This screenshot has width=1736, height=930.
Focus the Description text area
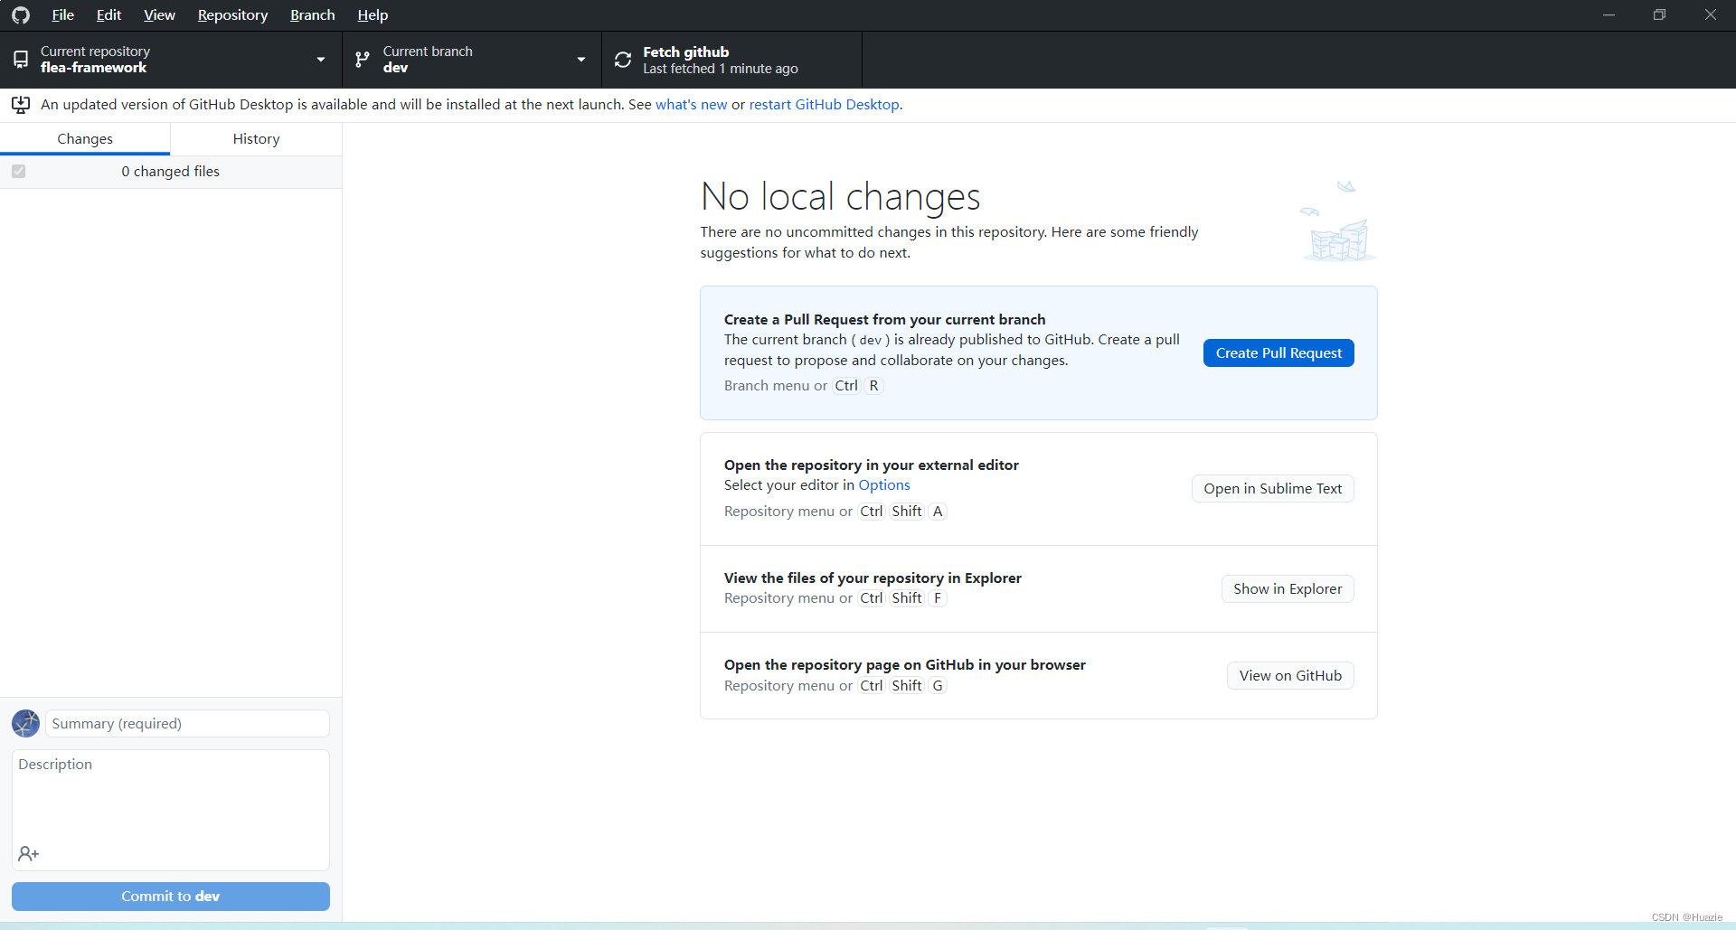click(x=171, y=810)
